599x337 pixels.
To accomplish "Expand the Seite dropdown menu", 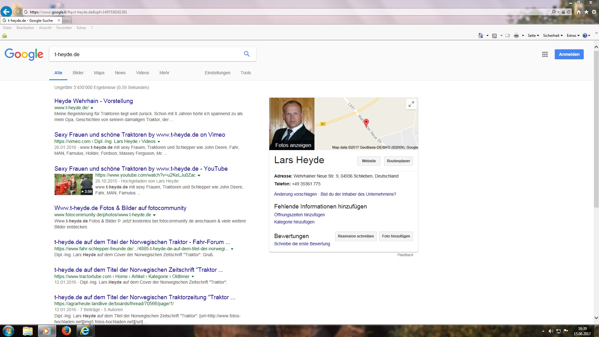I will point(533,36).
